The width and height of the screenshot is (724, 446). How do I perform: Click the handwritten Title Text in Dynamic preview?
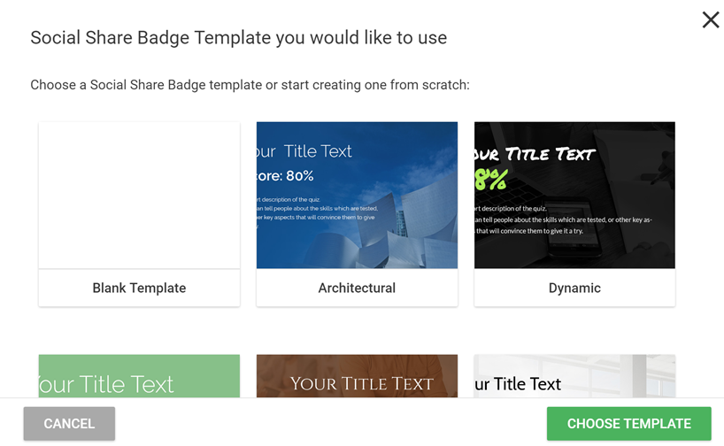(x=535, y=154)
